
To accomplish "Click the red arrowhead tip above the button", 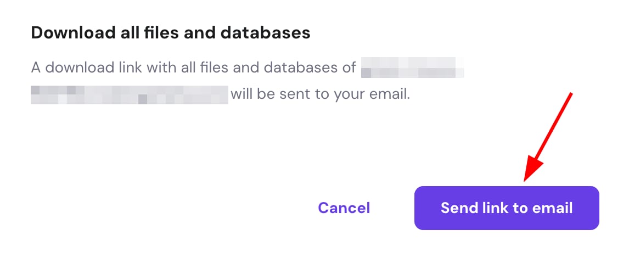I will click(x=527, y=178).
